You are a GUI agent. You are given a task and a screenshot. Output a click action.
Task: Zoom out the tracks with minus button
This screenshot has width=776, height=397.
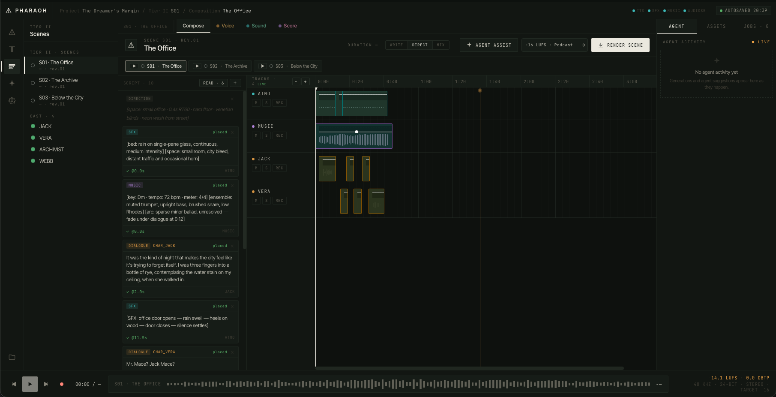pos(296,81)
